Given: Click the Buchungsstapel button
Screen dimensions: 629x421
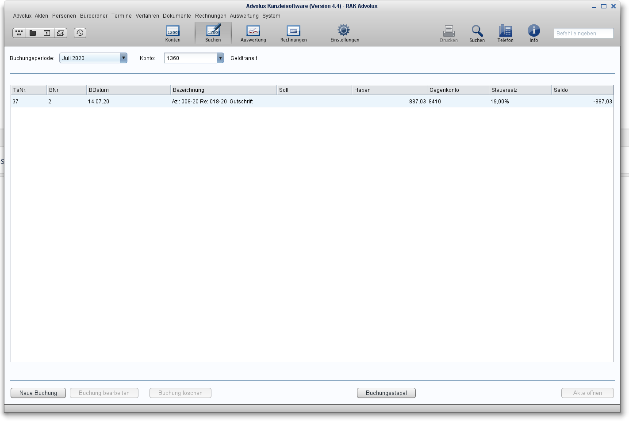Looking at the screenshot, I should [386, 393].
